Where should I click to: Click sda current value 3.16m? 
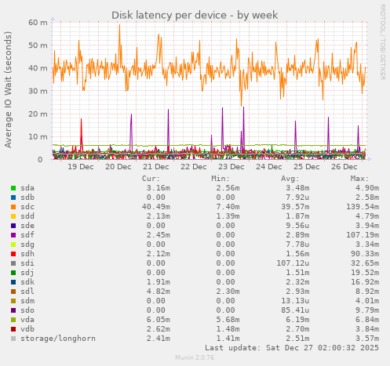click(x=159, y=188)
